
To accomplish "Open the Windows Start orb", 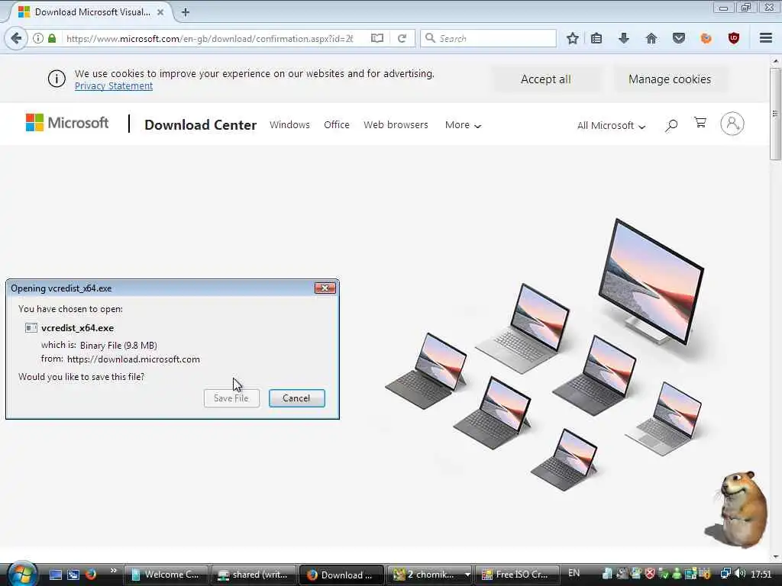I will coord(22,574).
